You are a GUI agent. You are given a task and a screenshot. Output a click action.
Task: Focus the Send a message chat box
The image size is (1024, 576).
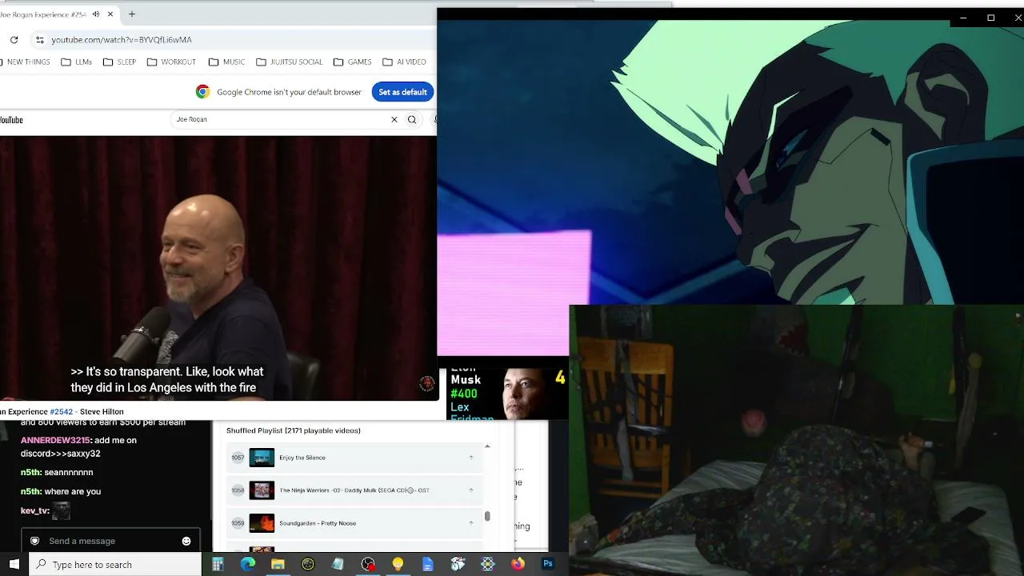point(110,541)
